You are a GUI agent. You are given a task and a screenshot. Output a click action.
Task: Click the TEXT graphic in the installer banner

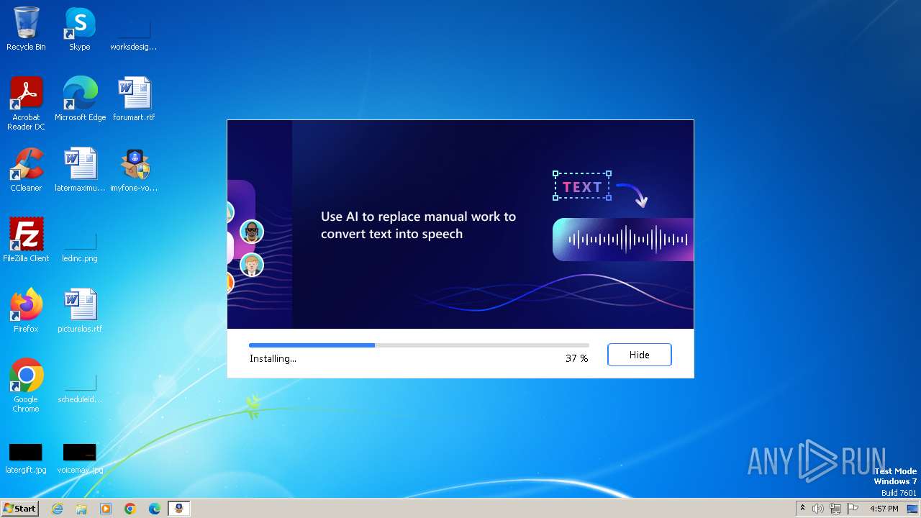pyautogui.click(x=582, y=187)
